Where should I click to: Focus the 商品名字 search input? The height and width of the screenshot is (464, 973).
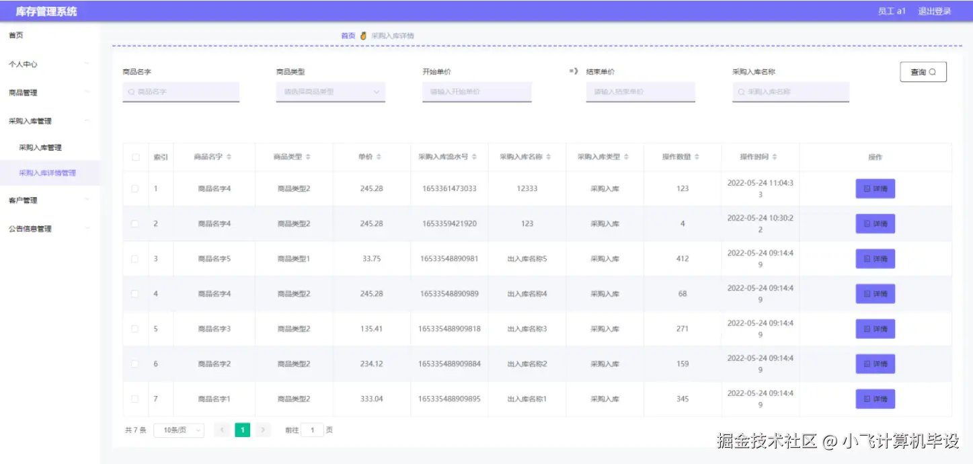click(x=181, y=91)
